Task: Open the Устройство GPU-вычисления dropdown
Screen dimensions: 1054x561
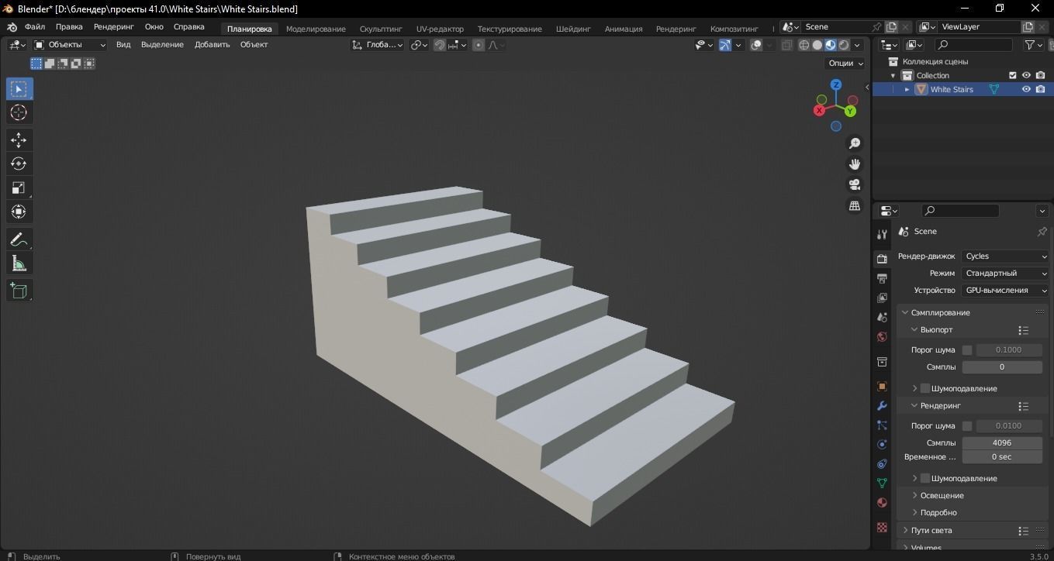Action: point(1005,291)
